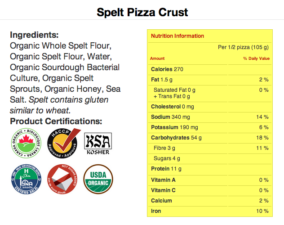Click the Nutrition Information header
This screenshot has height=225, width=284.
tap(177, 36)
